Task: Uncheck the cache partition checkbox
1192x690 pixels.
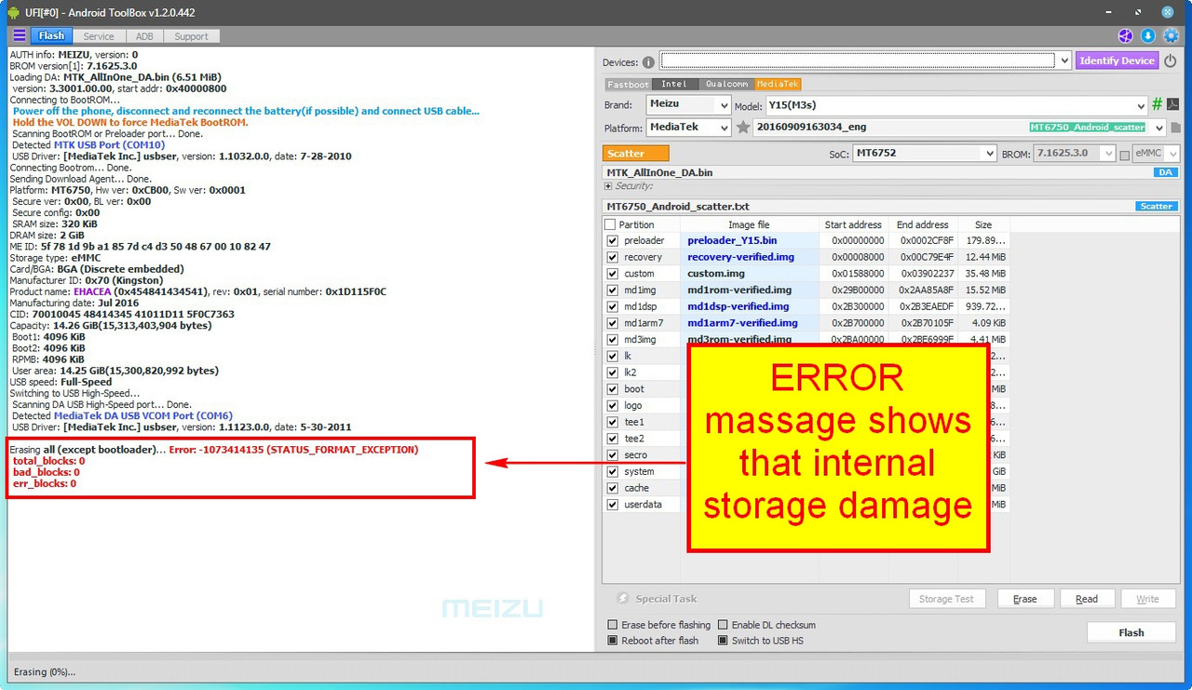Action: (612, 488)
